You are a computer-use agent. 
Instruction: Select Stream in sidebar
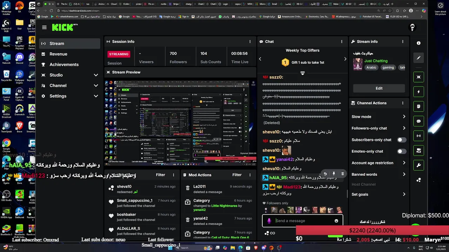coord(70,43)
